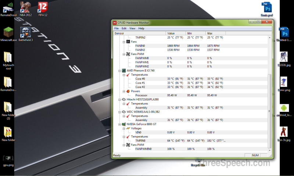
Task: Click the vertical scrollbar thumb in sensor list
Action: point(270,111)
